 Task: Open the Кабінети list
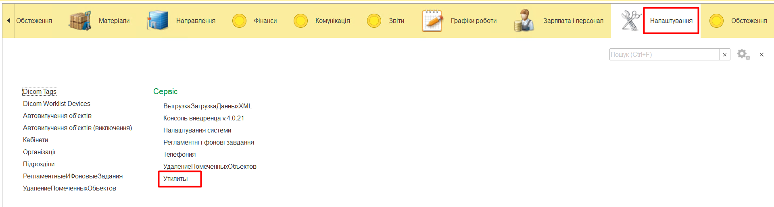click(x=35, y=140)
